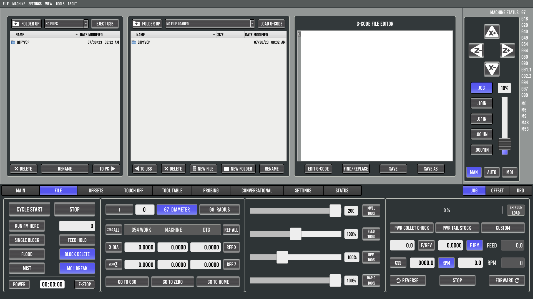Toggle the Block Delete option
This screenshot has width=533, height=299.
(x=77, y=254)
